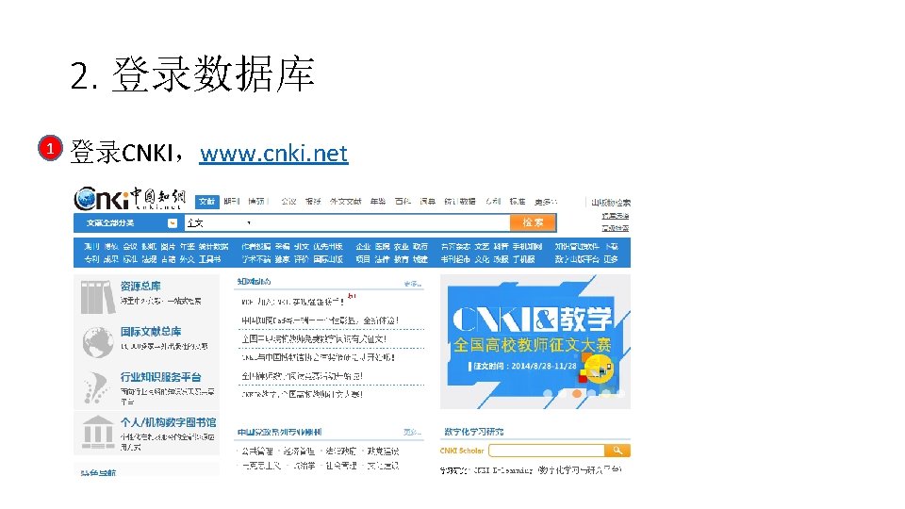Open 出版物检索 at top right

click(x=611, y=203)
